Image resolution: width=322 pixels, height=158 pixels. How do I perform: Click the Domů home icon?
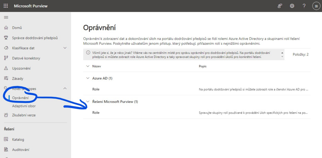coord(6,28)
